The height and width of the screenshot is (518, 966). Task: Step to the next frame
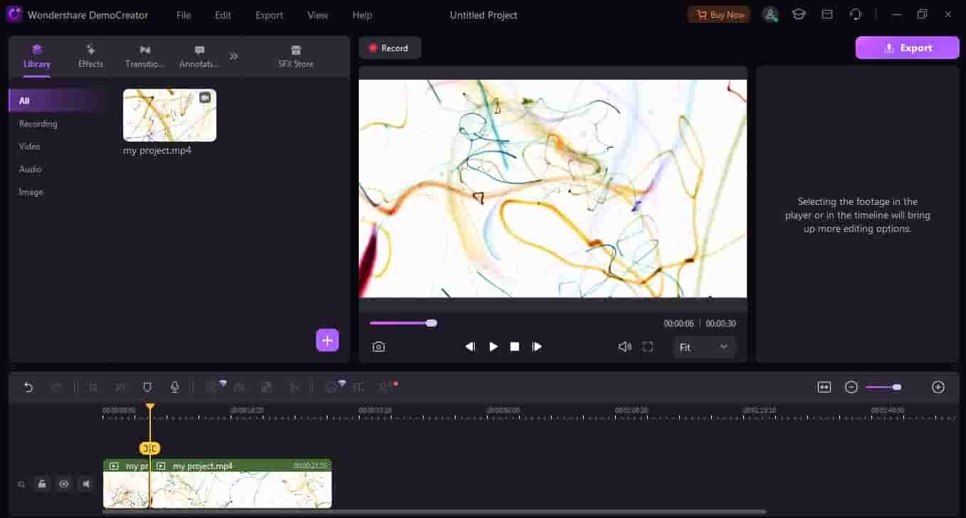537,347
